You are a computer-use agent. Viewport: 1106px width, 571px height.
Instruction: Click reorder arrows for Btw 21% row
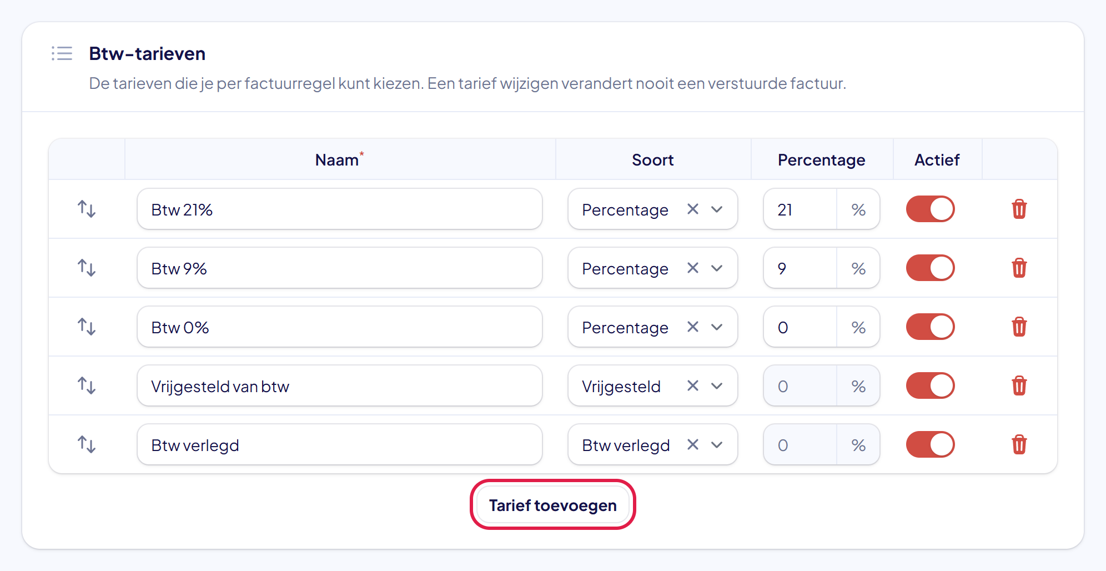tap(87, 209)
